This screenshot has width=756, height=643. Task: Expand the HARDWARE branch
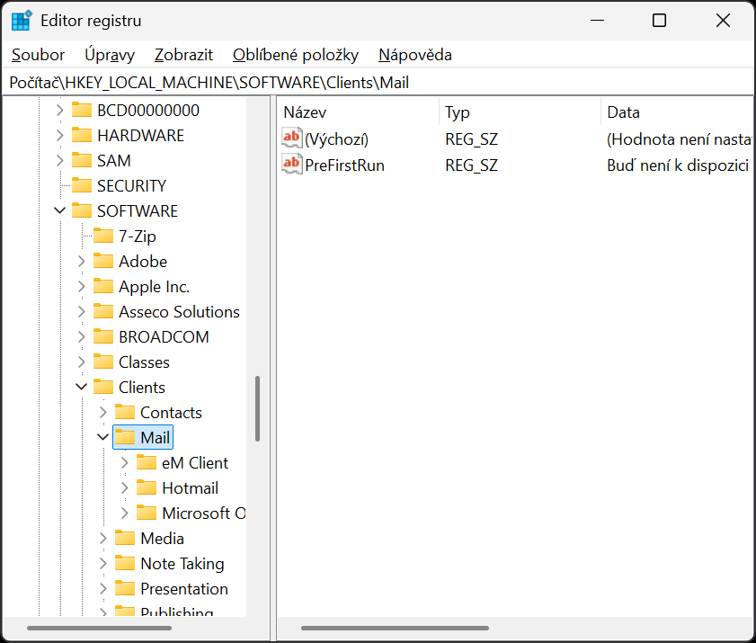point(60,136)
